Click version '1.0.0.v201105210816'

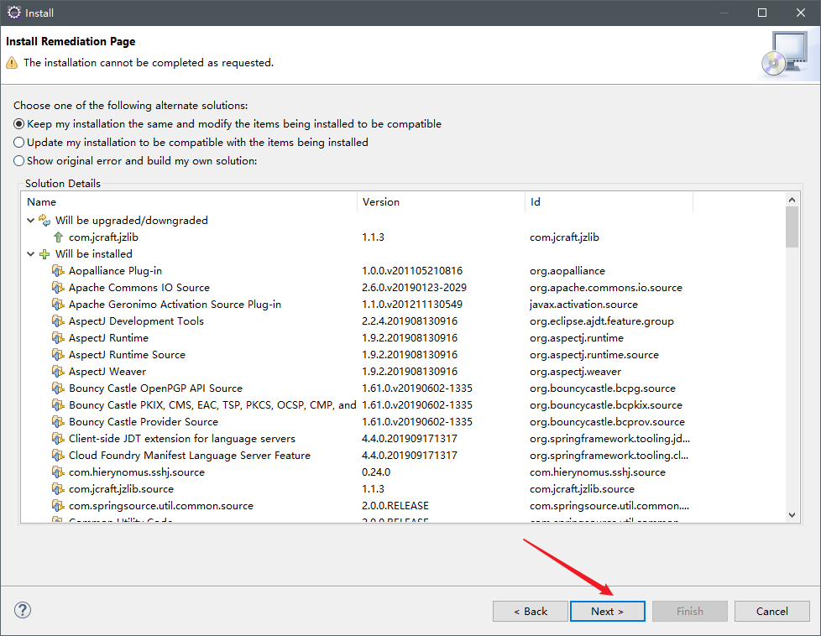click(x=412, y=271)
